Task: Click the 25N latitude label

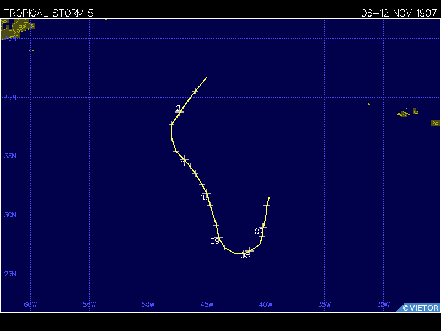Action: click(x=10, y=274)
